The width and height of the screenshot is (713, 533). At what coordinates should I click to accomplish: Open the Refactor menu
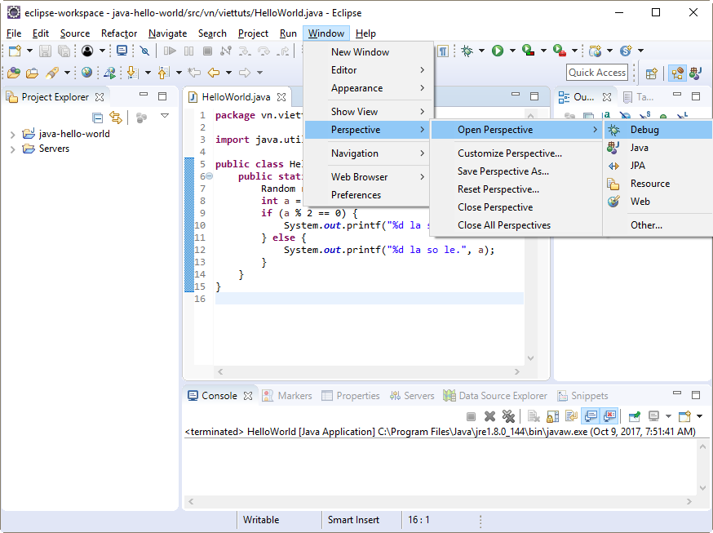(119, 33)
